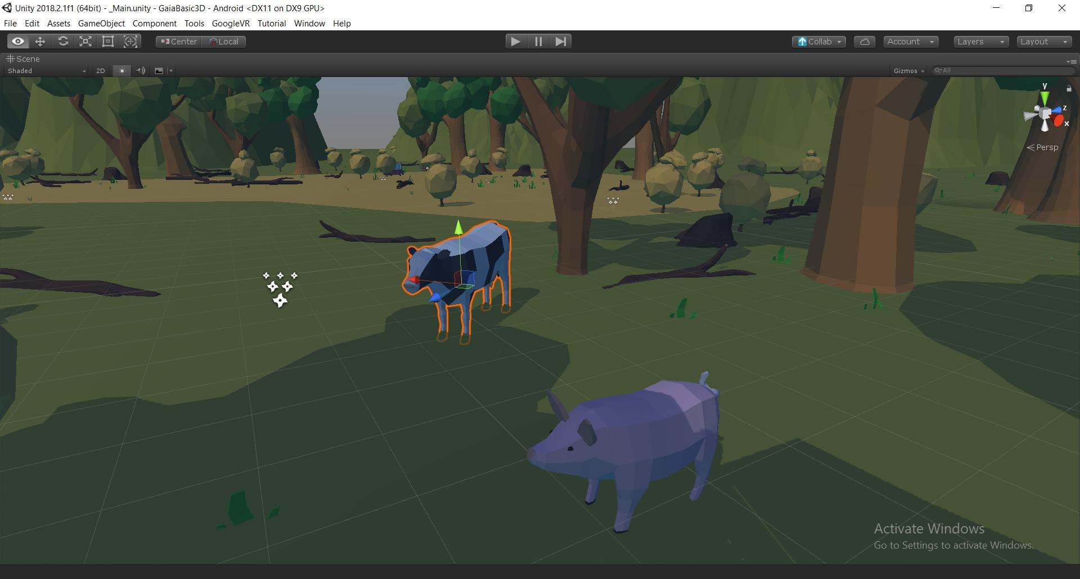This screenshot has width=1080, height=579.
Task: Toggle 2D scene view mode
Action: 101,71
